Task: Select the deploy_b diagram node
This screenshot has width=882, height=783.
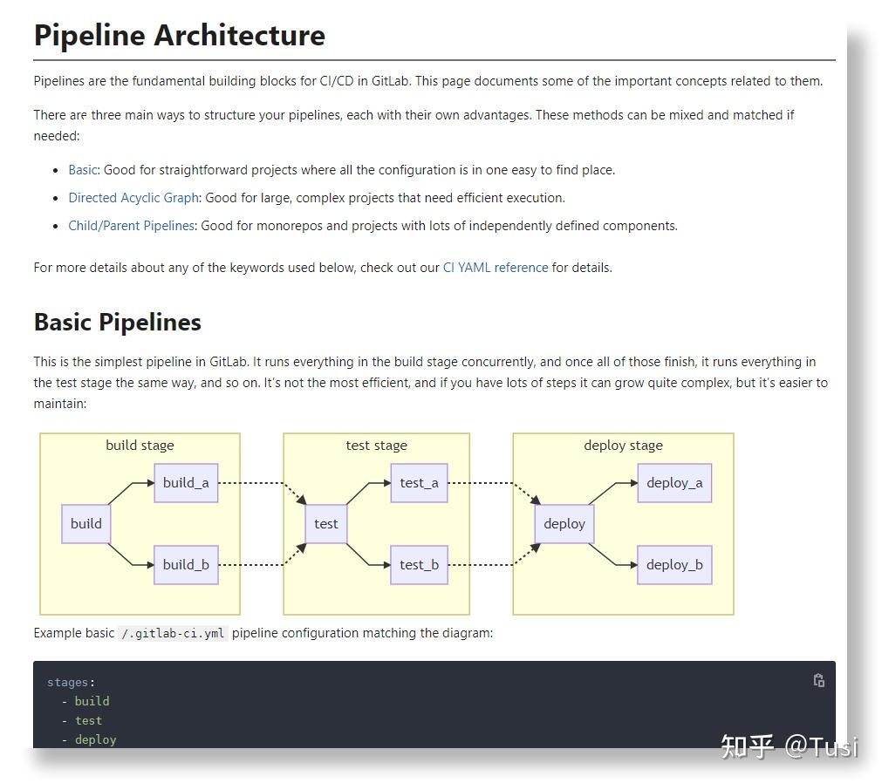Action: tap(674, 565)
